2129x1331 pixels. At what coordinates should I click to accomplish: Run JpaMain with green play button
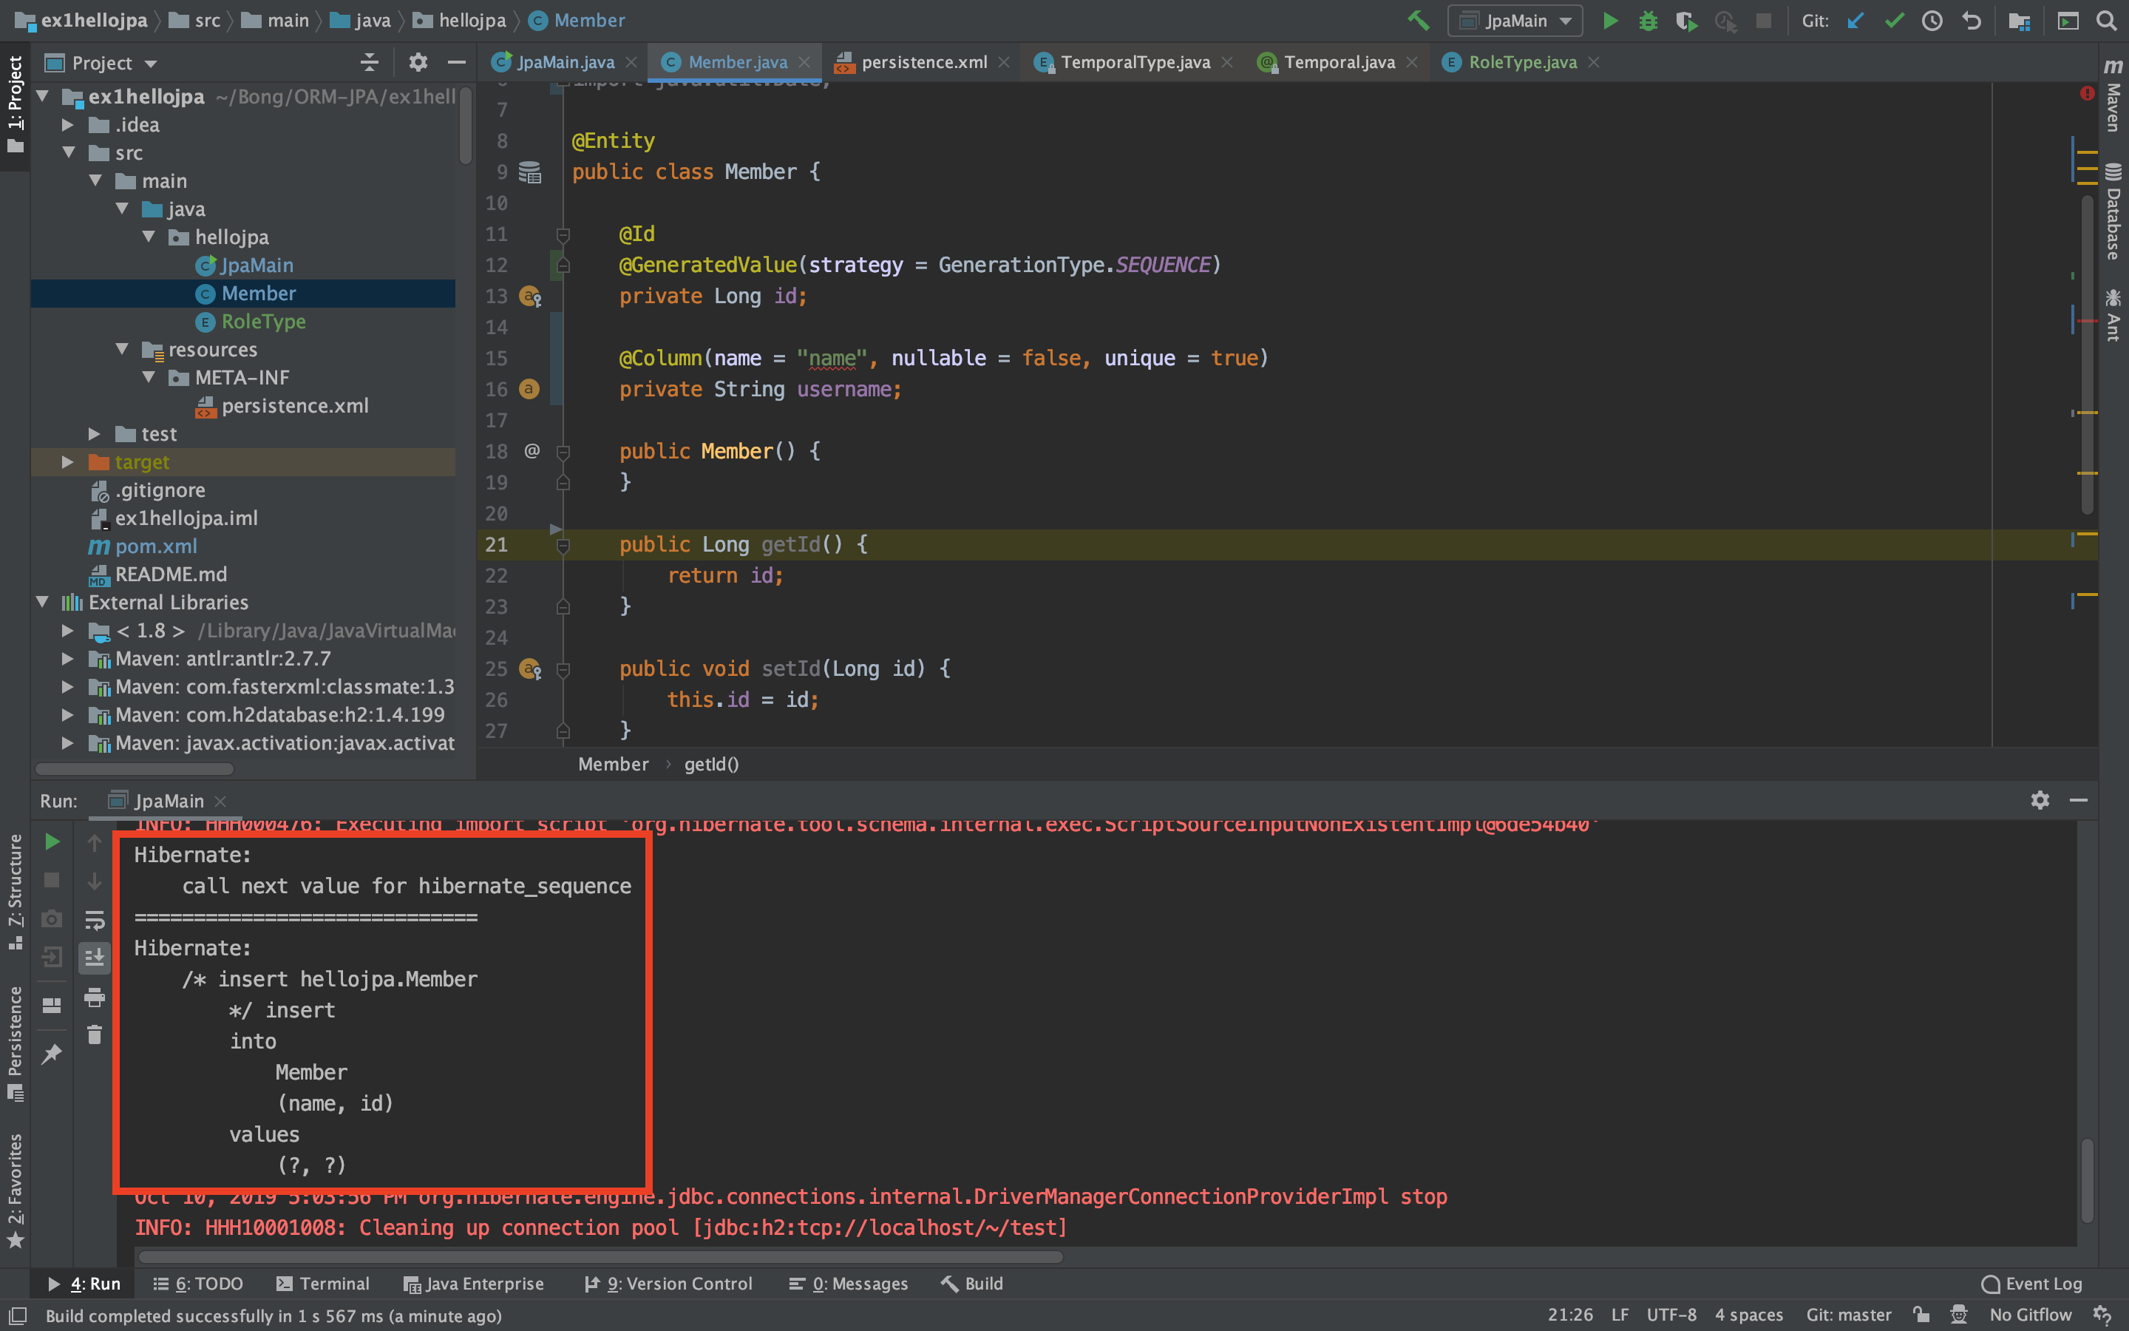point(1610,20)
